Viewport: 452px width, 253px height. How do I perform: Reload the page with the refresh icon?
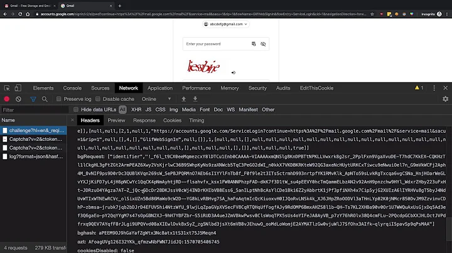20,14
